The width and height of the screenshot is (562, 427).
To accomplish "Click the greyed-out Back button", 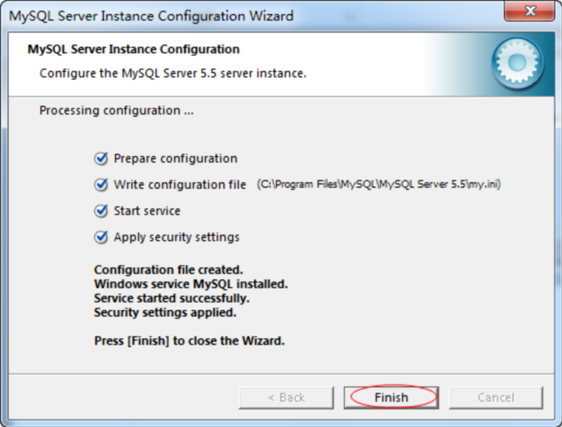I will [x=286, y=398].
